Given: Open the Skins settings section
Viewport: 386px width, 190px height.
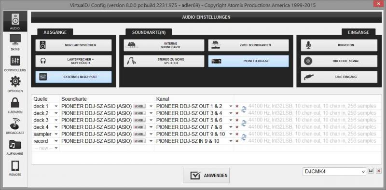Looking at the screenshot, I should coord(15,42).
